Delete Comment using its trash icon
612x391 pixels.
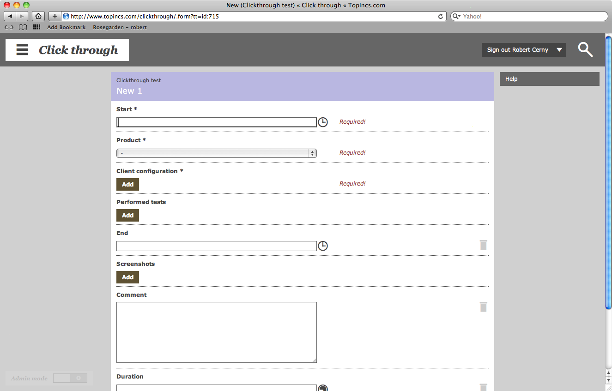(x=483, y=307)
